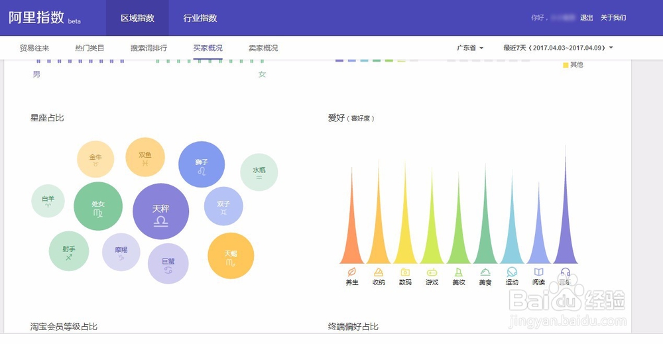The height and width of the screenshot is (344, 663).
Task: Click the 运动 sports ball icon
Action: point(512,272)
